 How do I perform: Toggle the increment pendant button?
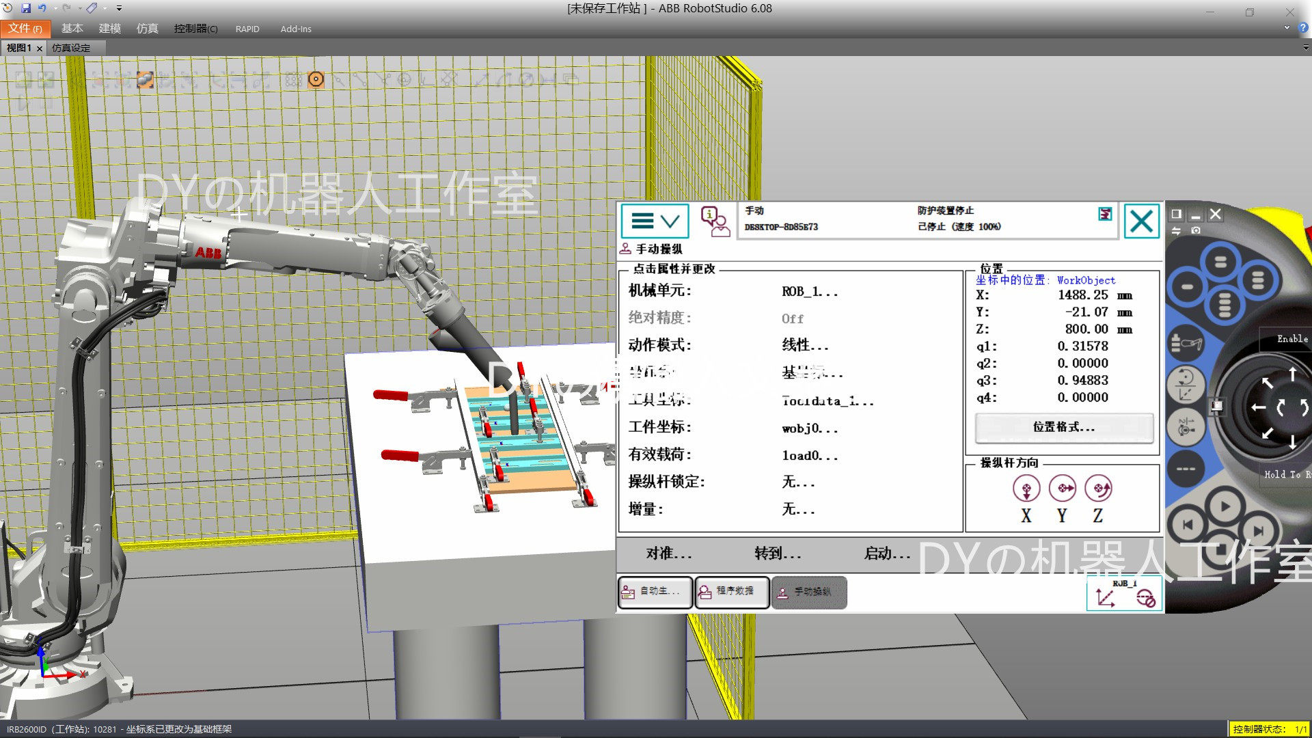tap(1186, 469)
